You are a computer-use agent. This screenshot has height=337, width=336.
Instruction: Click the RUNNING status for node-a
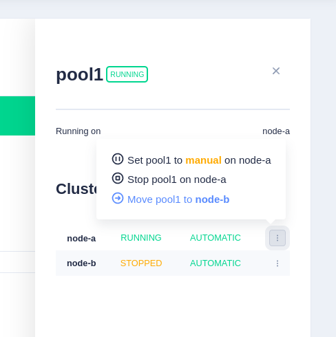click(x=141, y=238)
